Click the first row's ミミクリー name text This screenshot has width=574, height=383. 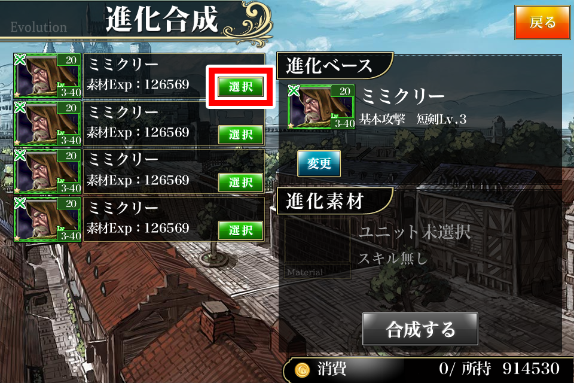click(123, 65)
